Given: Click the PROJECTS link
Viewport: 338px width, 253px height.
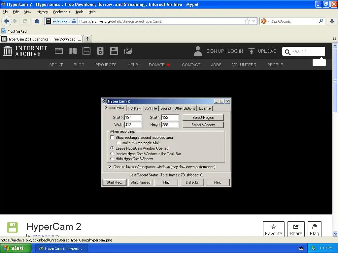Looking at the screenshot, I should click(x=106, y=65).
